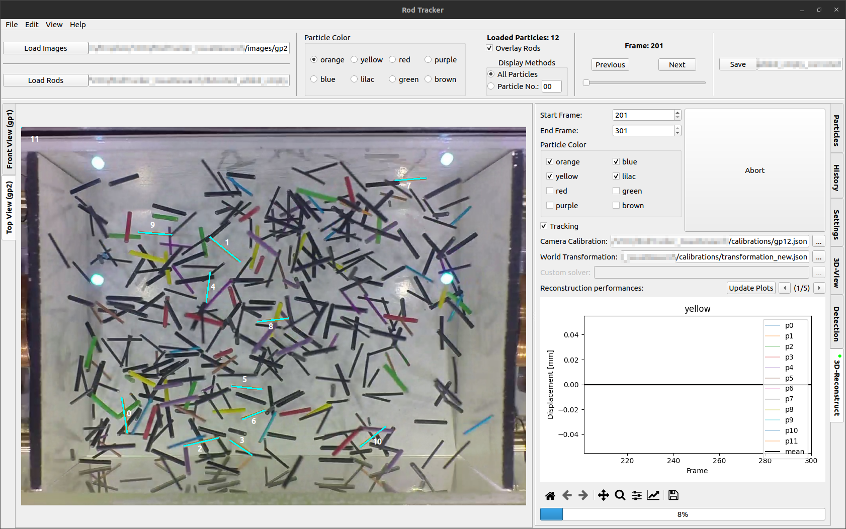Screen dimensions: 846x529
Task: Save the figure with the floppy icon
Action: pyautogui.click(x=673, y=496)
